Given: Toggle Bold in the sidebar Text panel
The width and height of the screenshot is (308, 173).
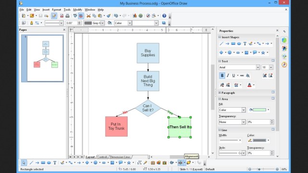Looking at the screenshot, I should tap(222, 75).
